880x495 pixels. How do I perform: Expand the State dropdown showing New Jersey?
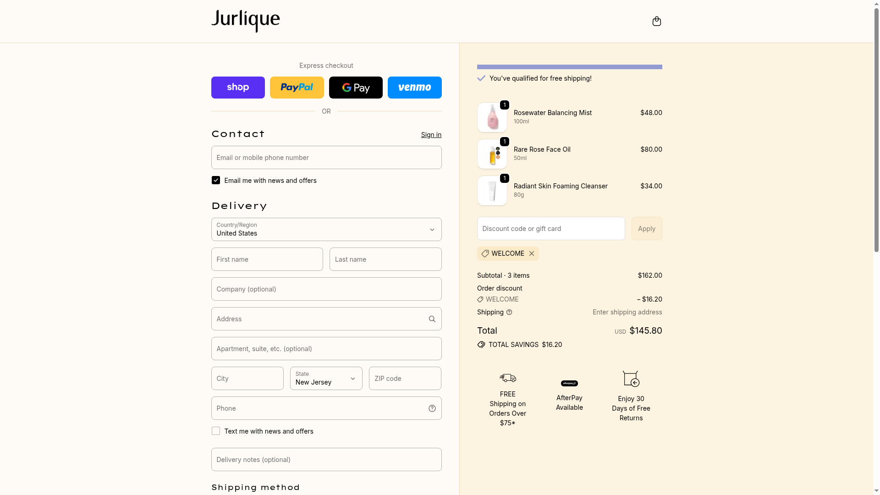[326, 379]
